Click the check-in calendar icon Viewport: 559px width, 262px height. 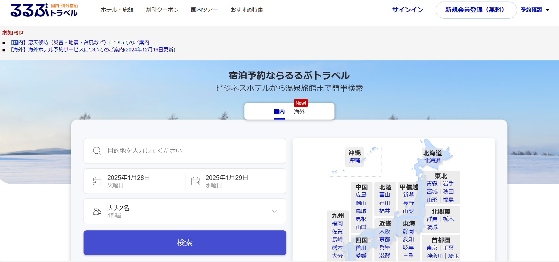click(x=97, y=181)
